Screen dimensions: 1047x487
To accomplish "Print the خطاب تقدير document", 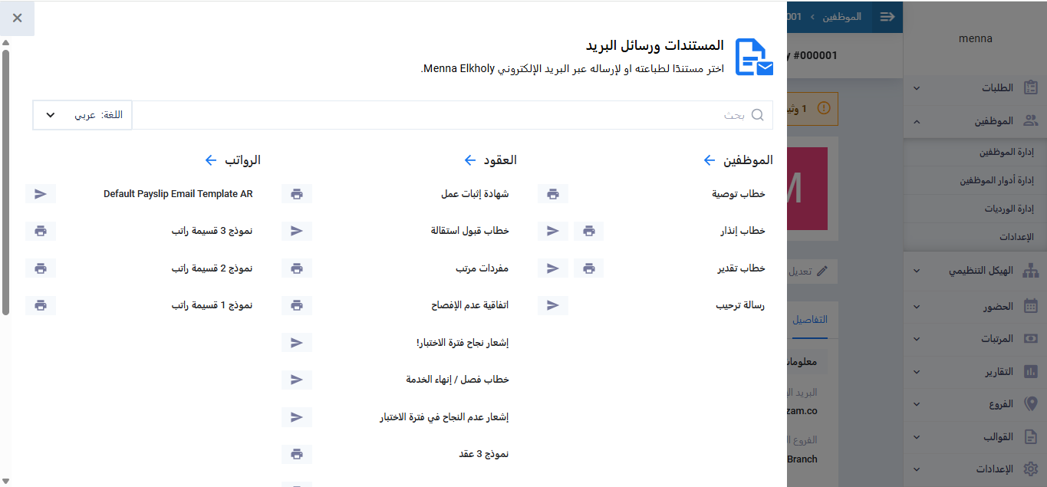I will pyautogui.click(x=588, y=268).
